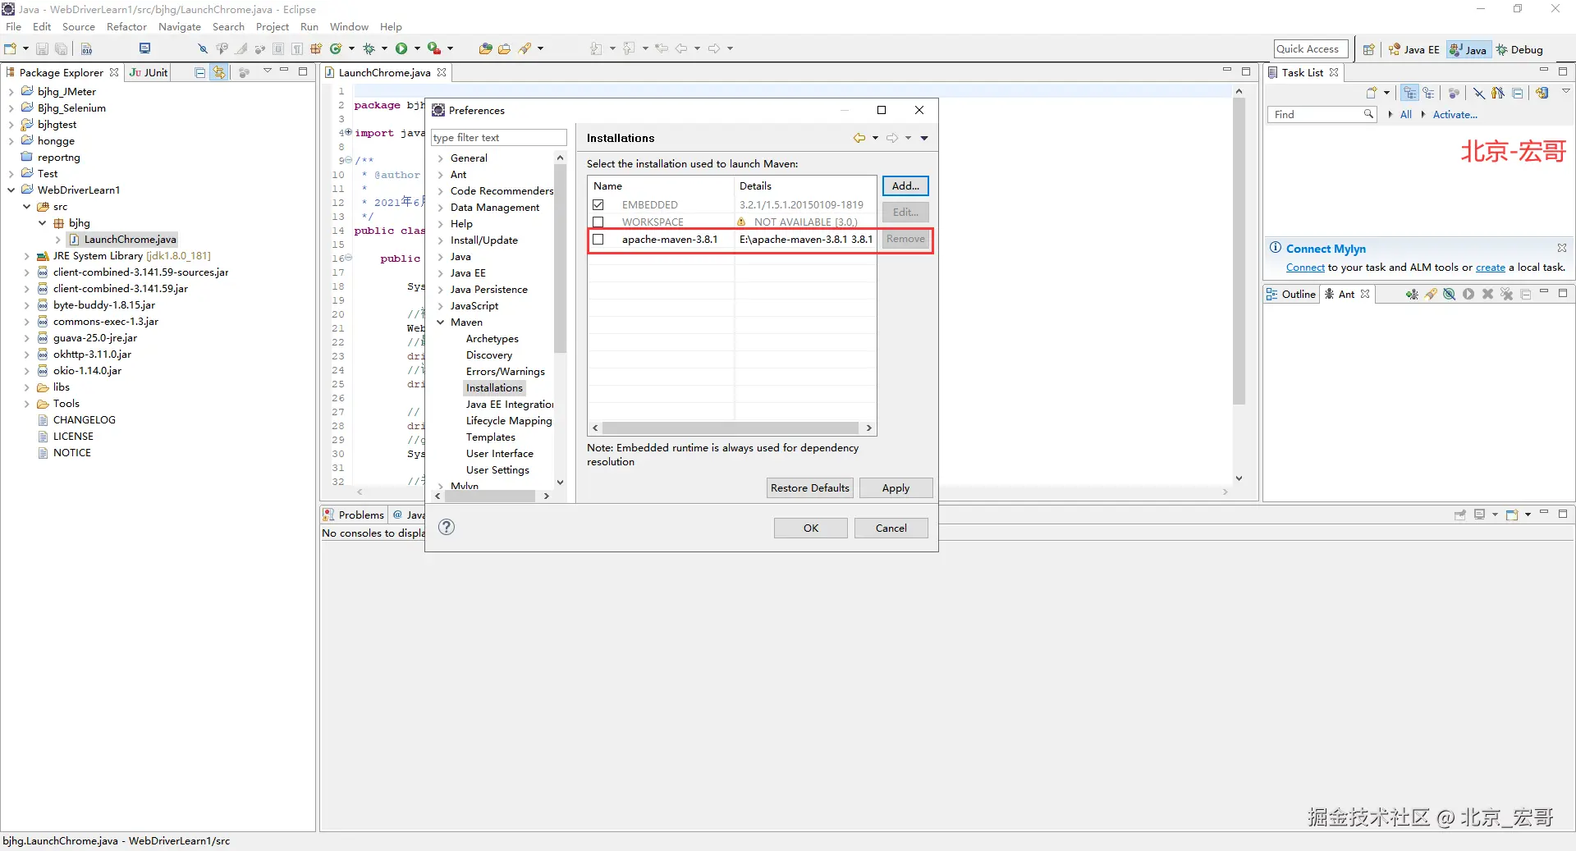1576x851 pixels.
Task: Open the Preferences page menu dropdown
Action: tap(924, 138)
